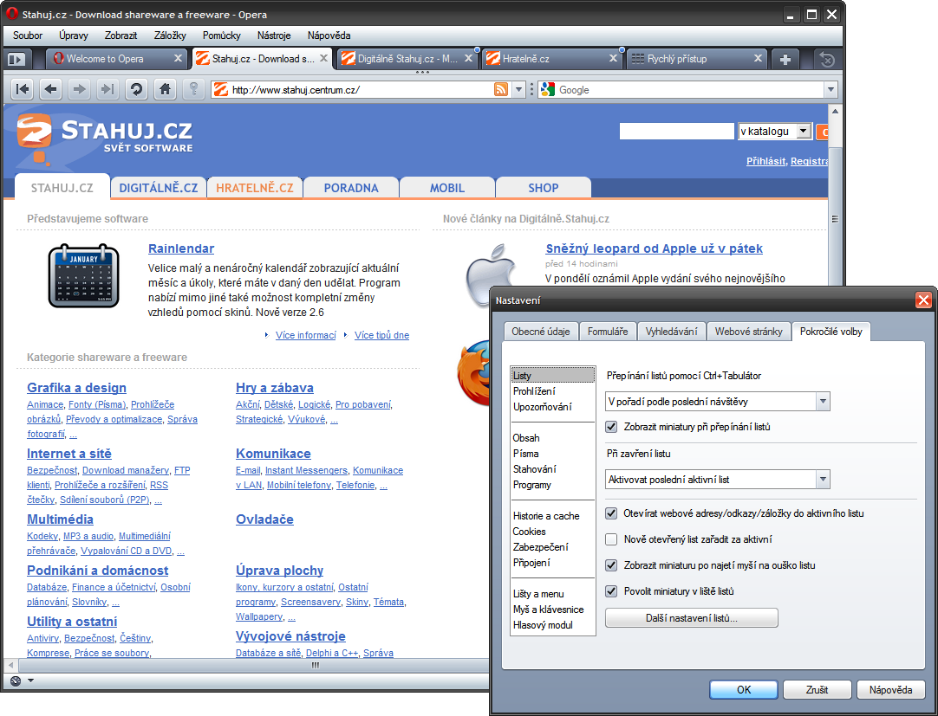Toggle 'Otevírat webové adresy/odkazy/záložky' checkbox
The image size is (938, 716).
tap(611, 513)
